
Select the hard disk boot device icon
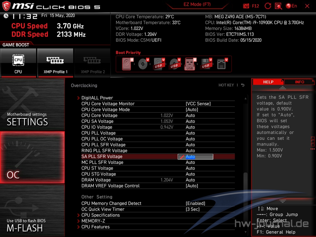point(127,64)
